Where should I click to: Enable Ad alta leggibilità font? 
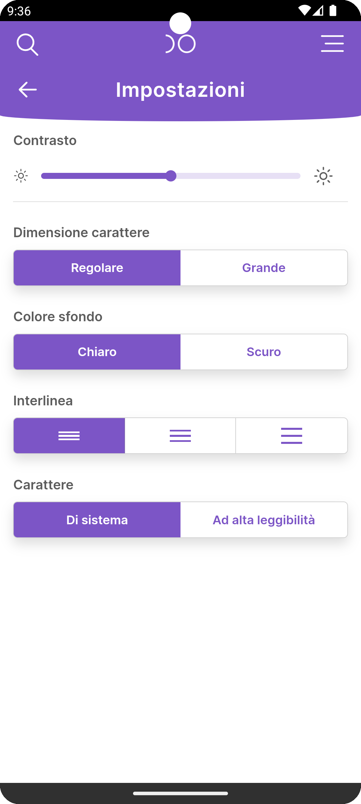point(264,520)
